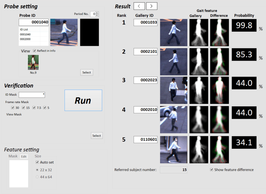Screen dimensions: 266x194
Task: Choose the 44 x 64 size option
Action: pyautogui.click(x=37, y=177)
